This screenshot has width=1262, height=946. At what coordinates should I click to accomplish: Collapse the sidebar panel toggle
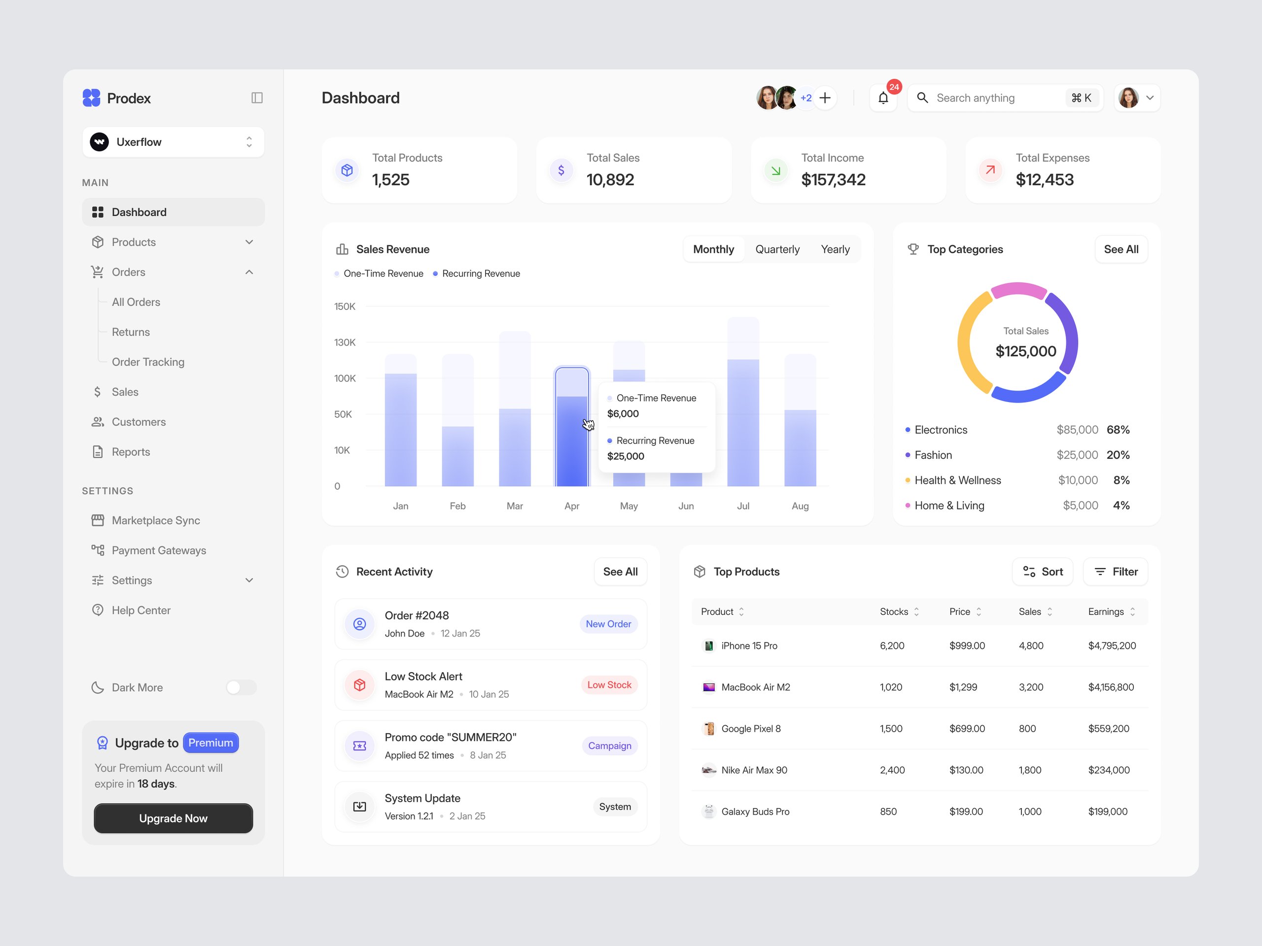pyautogui.click(x=256, y=98)
